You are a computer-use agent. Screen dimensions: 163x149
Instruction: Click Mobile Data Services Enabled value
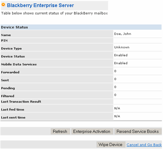[121, 63]
